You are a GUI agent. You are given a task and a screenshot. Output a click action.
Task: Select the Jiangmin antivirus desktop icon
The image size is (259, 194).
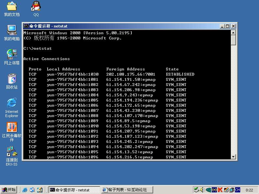coord(12,132)
